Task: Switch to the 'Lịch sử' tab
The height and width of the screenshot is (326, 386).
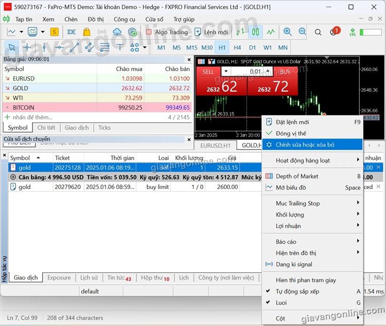Action: (x=89, y=278)
